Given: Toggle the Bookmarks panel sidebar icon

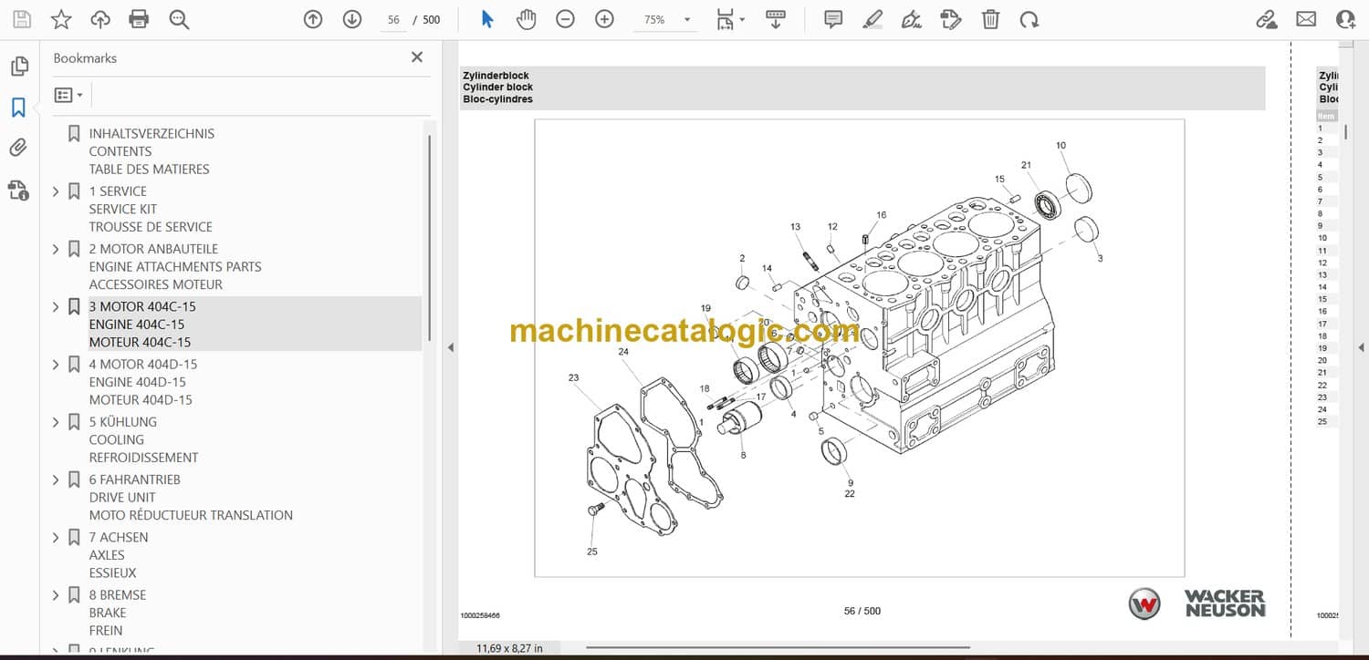Looking at the screenshot, I should (x=18, y=108).
